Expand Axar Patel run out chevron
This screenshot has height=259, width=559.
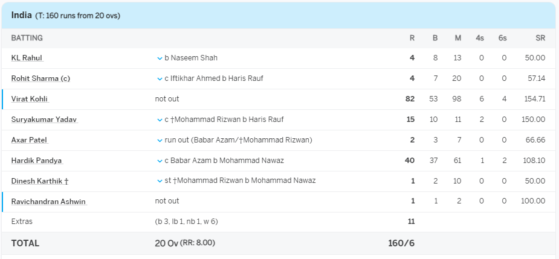pos(160,140)
